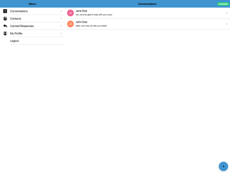Click the Canned Responses reply arrow icon
The height and width of the screenshot is (173, 230).
(5, 26)
